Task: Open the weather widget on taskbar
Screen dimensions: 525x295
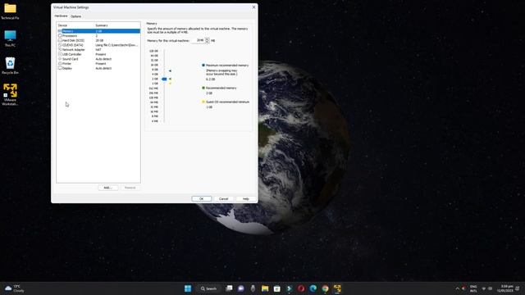Action: [15, 288]
